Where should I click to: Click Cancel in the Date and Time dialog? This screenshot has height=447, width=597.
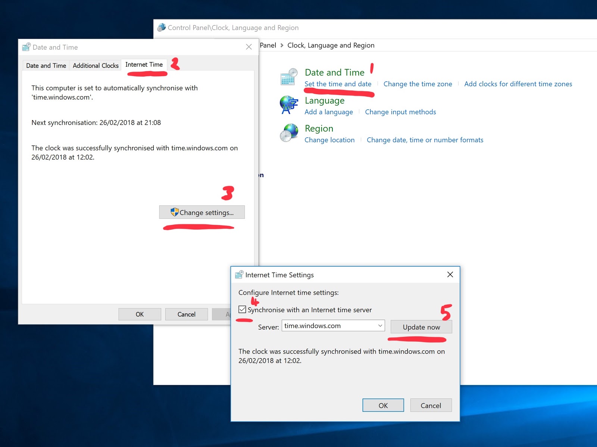[186, 314]
